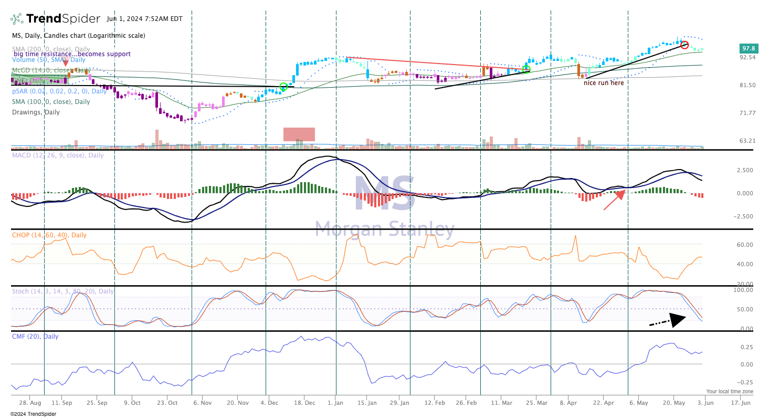Click the -0.25 CMF axis value

click(746, 382)
